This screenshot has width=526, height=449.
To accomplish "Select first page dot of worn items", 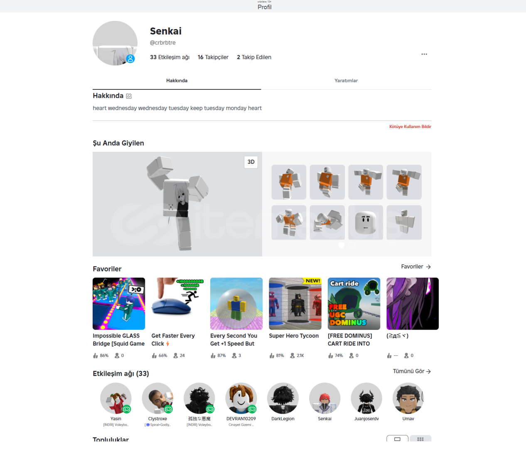I will tap(342, 245).
